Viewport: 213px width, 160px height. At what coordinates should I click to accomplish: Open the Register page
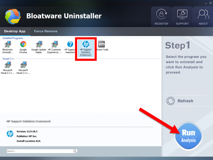[161, 17]
